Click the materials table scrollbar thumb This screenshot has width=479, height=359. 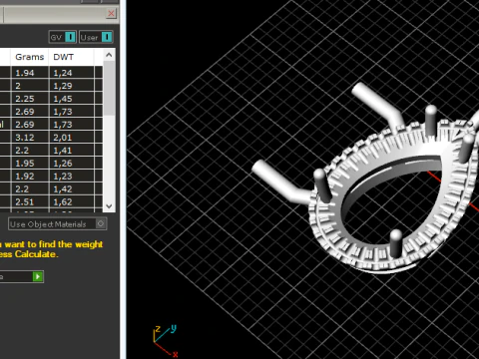pos(109,88)
